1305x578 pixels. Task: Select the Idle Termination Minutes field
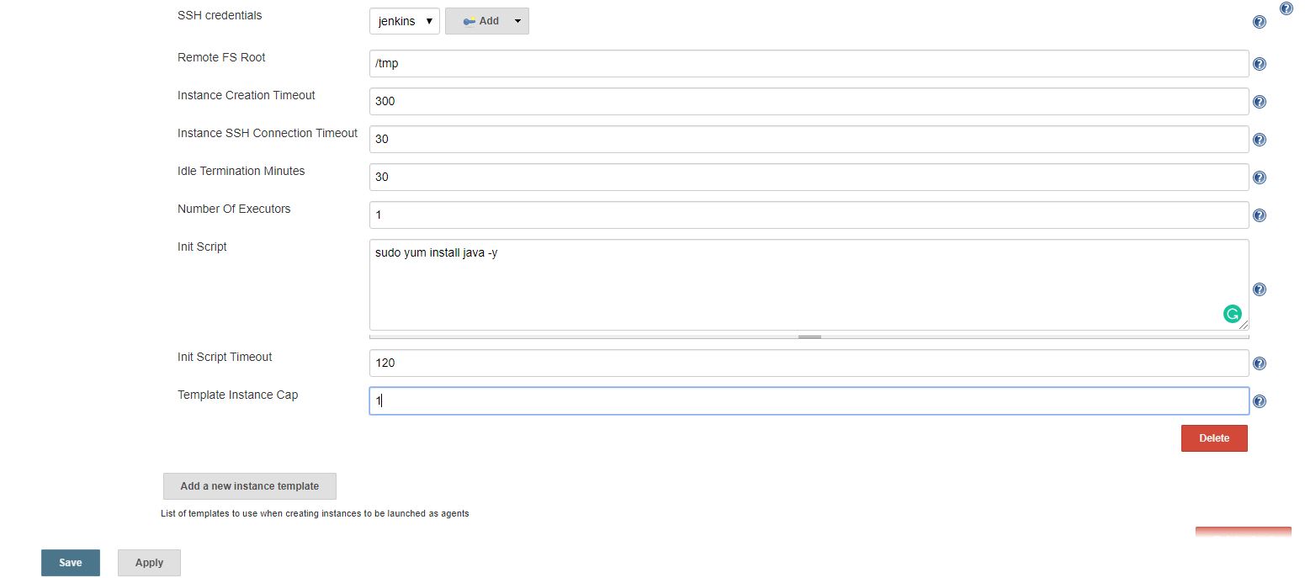tap(809, 178)
